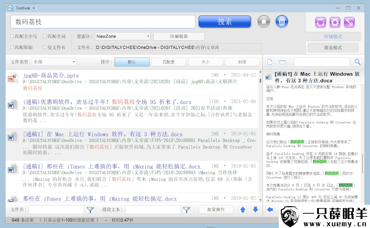Viewport: 370px width, 228px height.
Task: Click the 11KB size text
Action: click(x=214, y=102)
